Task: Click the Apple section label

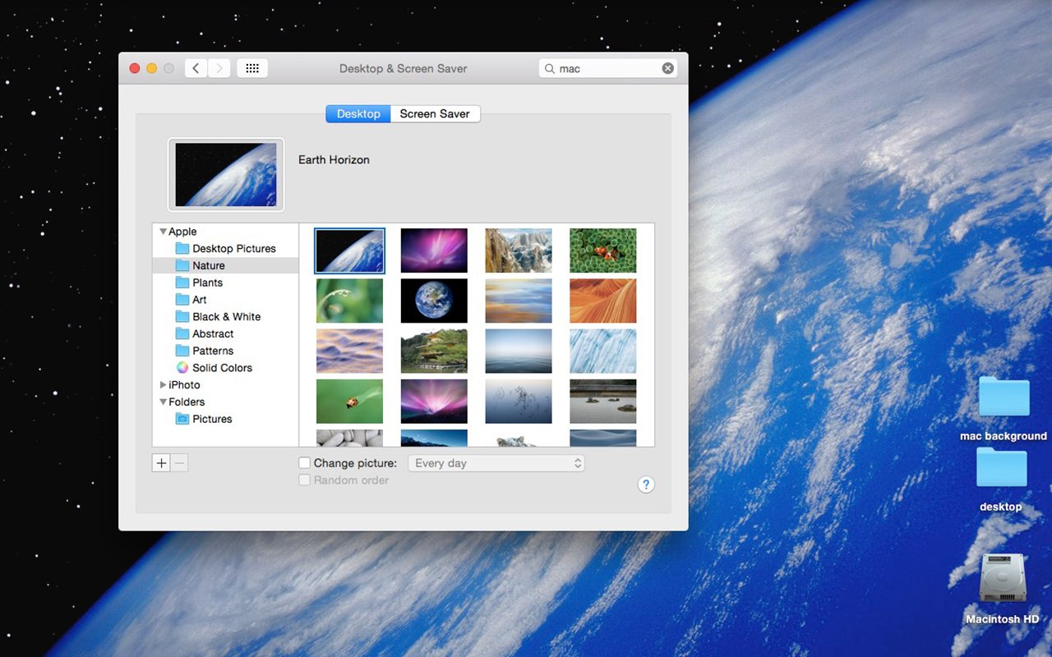Action: (182, 232)
